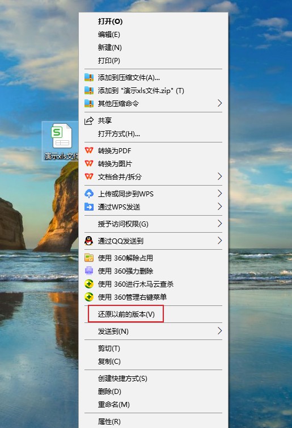This screenshot has width=292, height=428.
Task: Click the QQ penguin icon
Action: coord(88,241)
